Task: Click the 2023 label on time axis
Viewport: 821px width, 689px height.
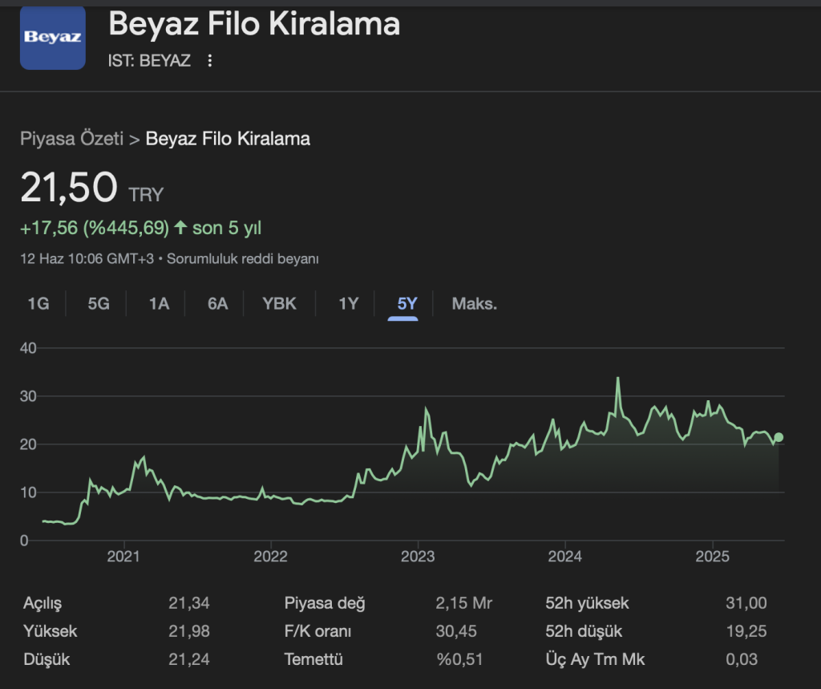Action: 418,556
